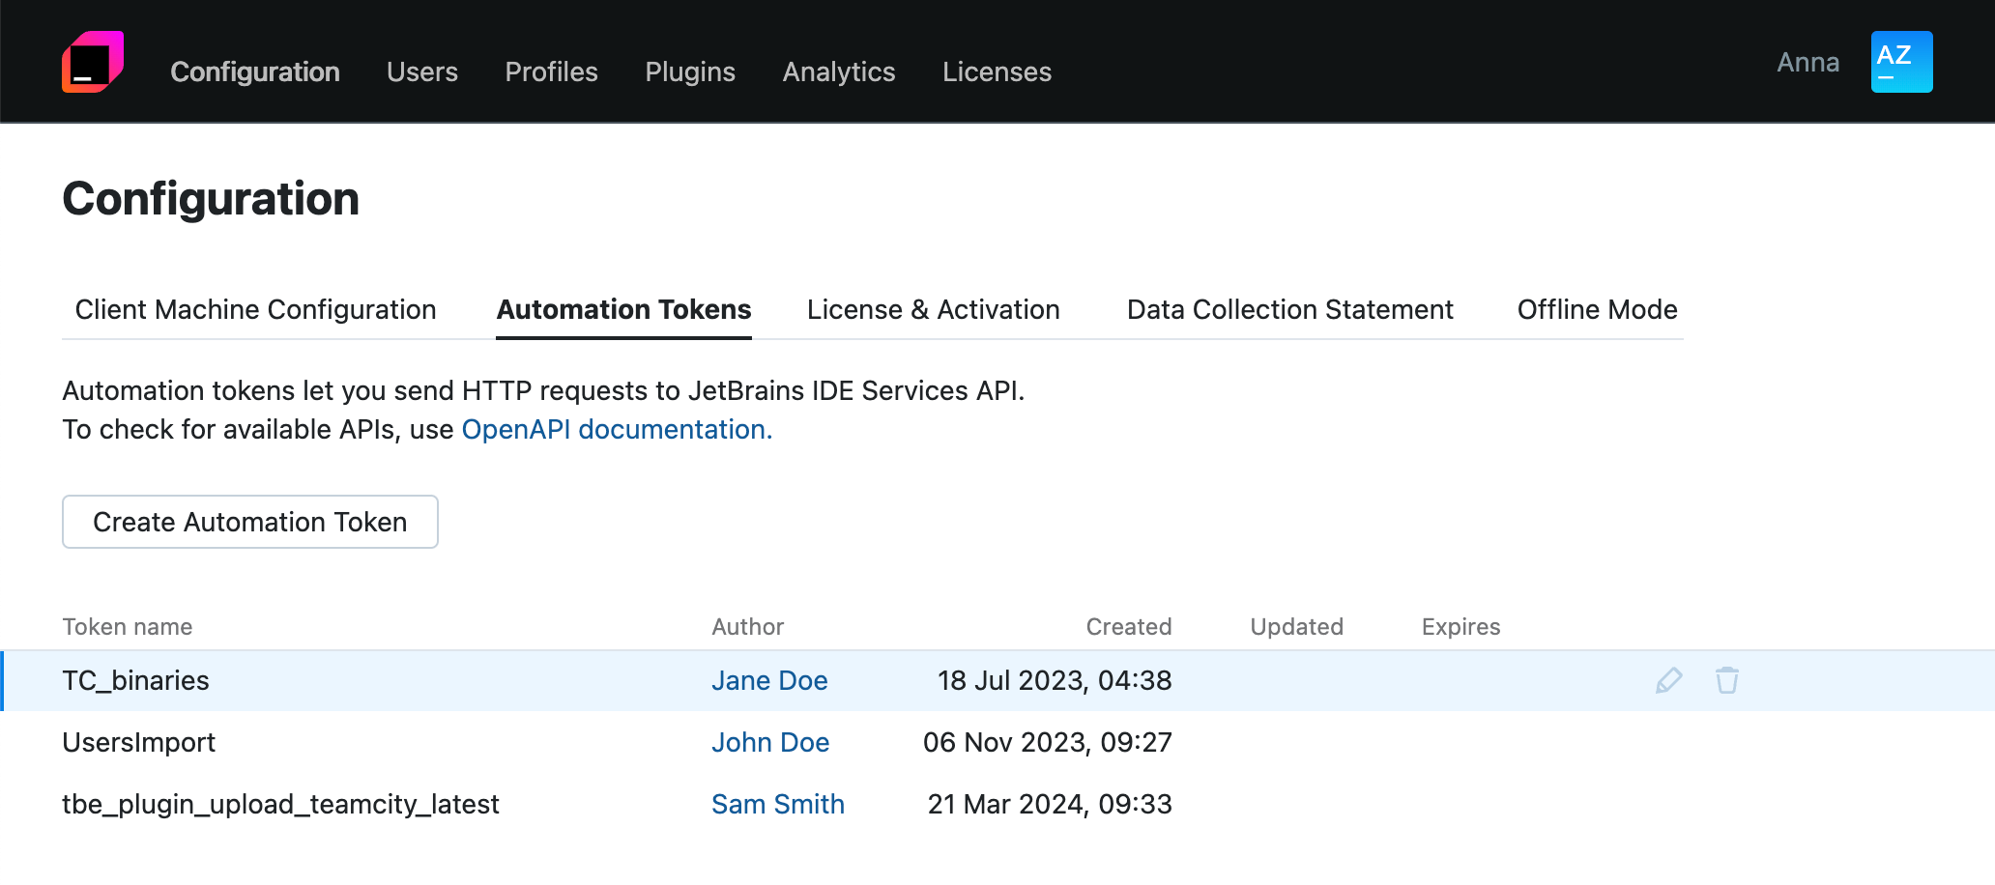Screen dimensions: 1995x885
Task: Sort by the Created column
Action: (1128, 626)
